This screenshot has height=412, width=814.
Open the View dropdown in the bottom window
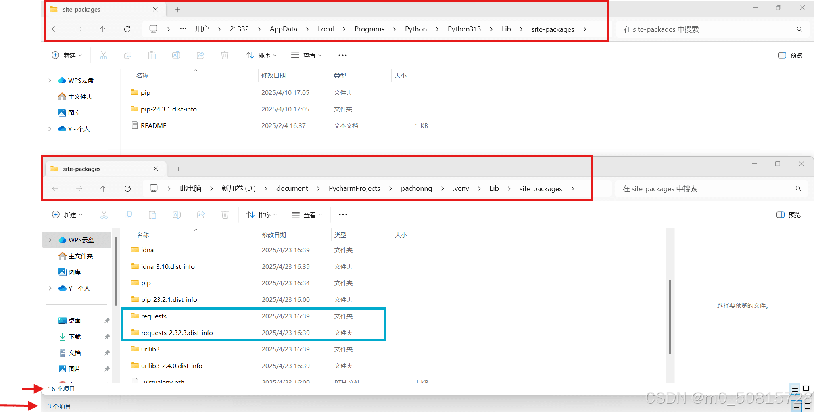pyautogui.click(x=307, y=215)
